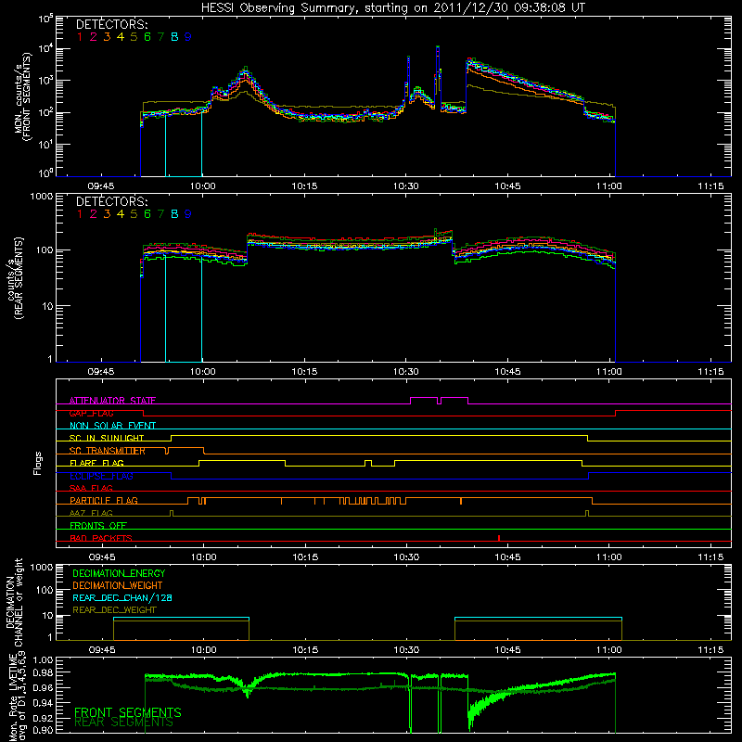Select detector 3 in rear segments legend
The width and height of the screenshot is (742, 742).
(107, 214)
